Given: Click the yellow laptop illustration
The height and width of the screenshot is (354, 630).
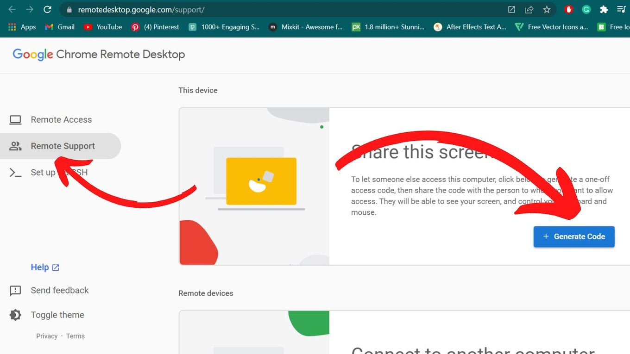Looking at the screenshot, I should [x=261, y=181].
